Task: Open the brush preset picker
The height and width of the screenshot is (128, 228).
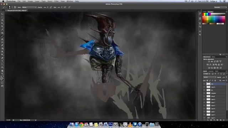Action: [x=10, y=7]
